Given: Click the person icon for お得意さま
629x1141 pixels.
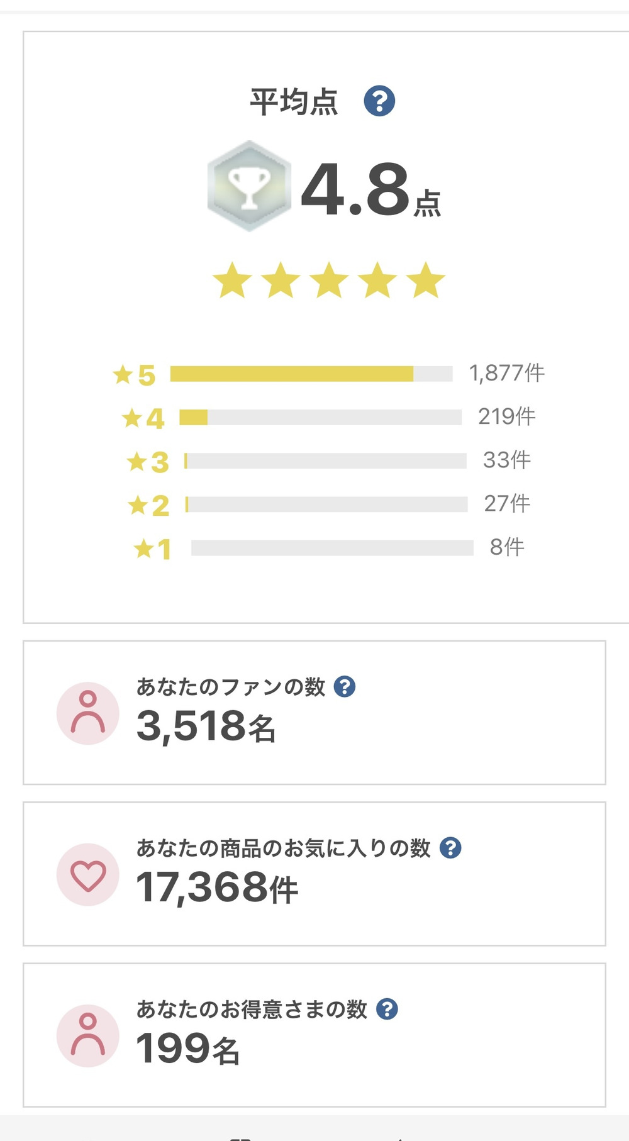Looking at the screenshot, I should click(x=88, y=1035).
